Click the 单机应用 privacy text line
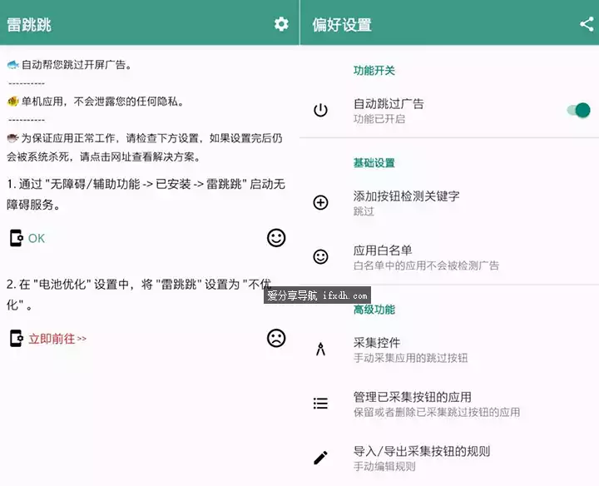The width and height of the screenshot is (599, 486). coord(96,102)
